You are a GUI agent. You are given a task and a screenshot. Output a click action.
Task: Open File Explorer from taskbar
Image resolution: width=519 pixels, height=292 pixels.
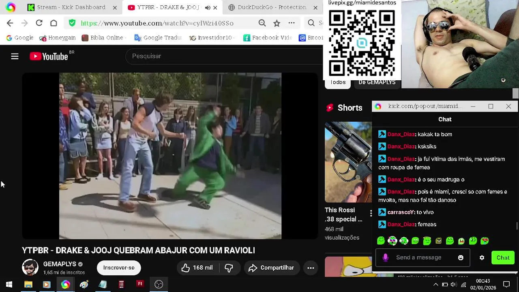point(28,284)
